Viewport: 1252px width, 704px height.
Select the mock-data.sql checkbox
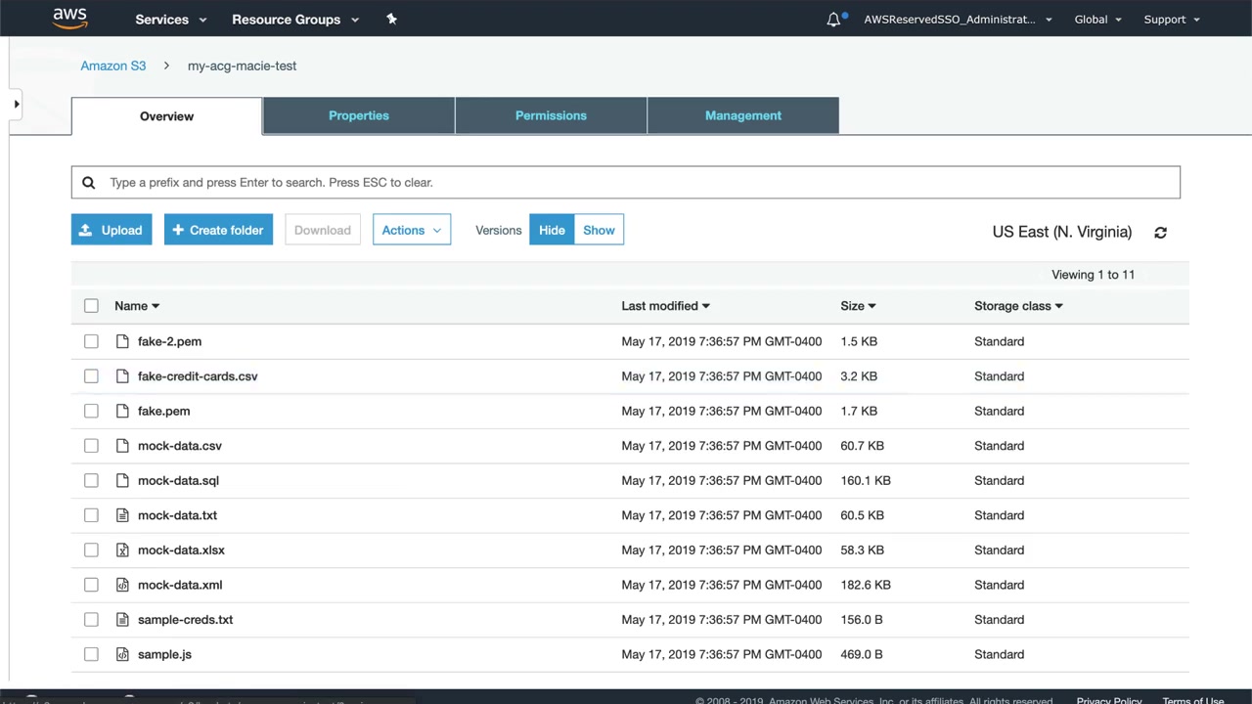point(91,480)
